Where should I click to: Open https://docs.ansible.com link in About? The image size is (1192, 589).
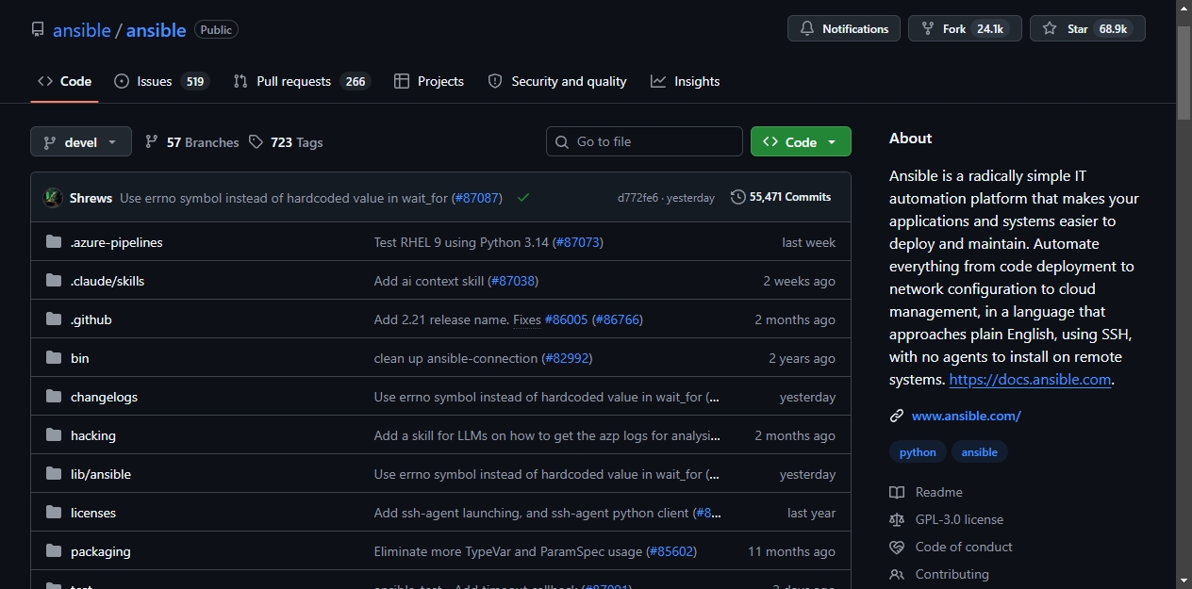pyautogui.click(x=1030, y=380)
